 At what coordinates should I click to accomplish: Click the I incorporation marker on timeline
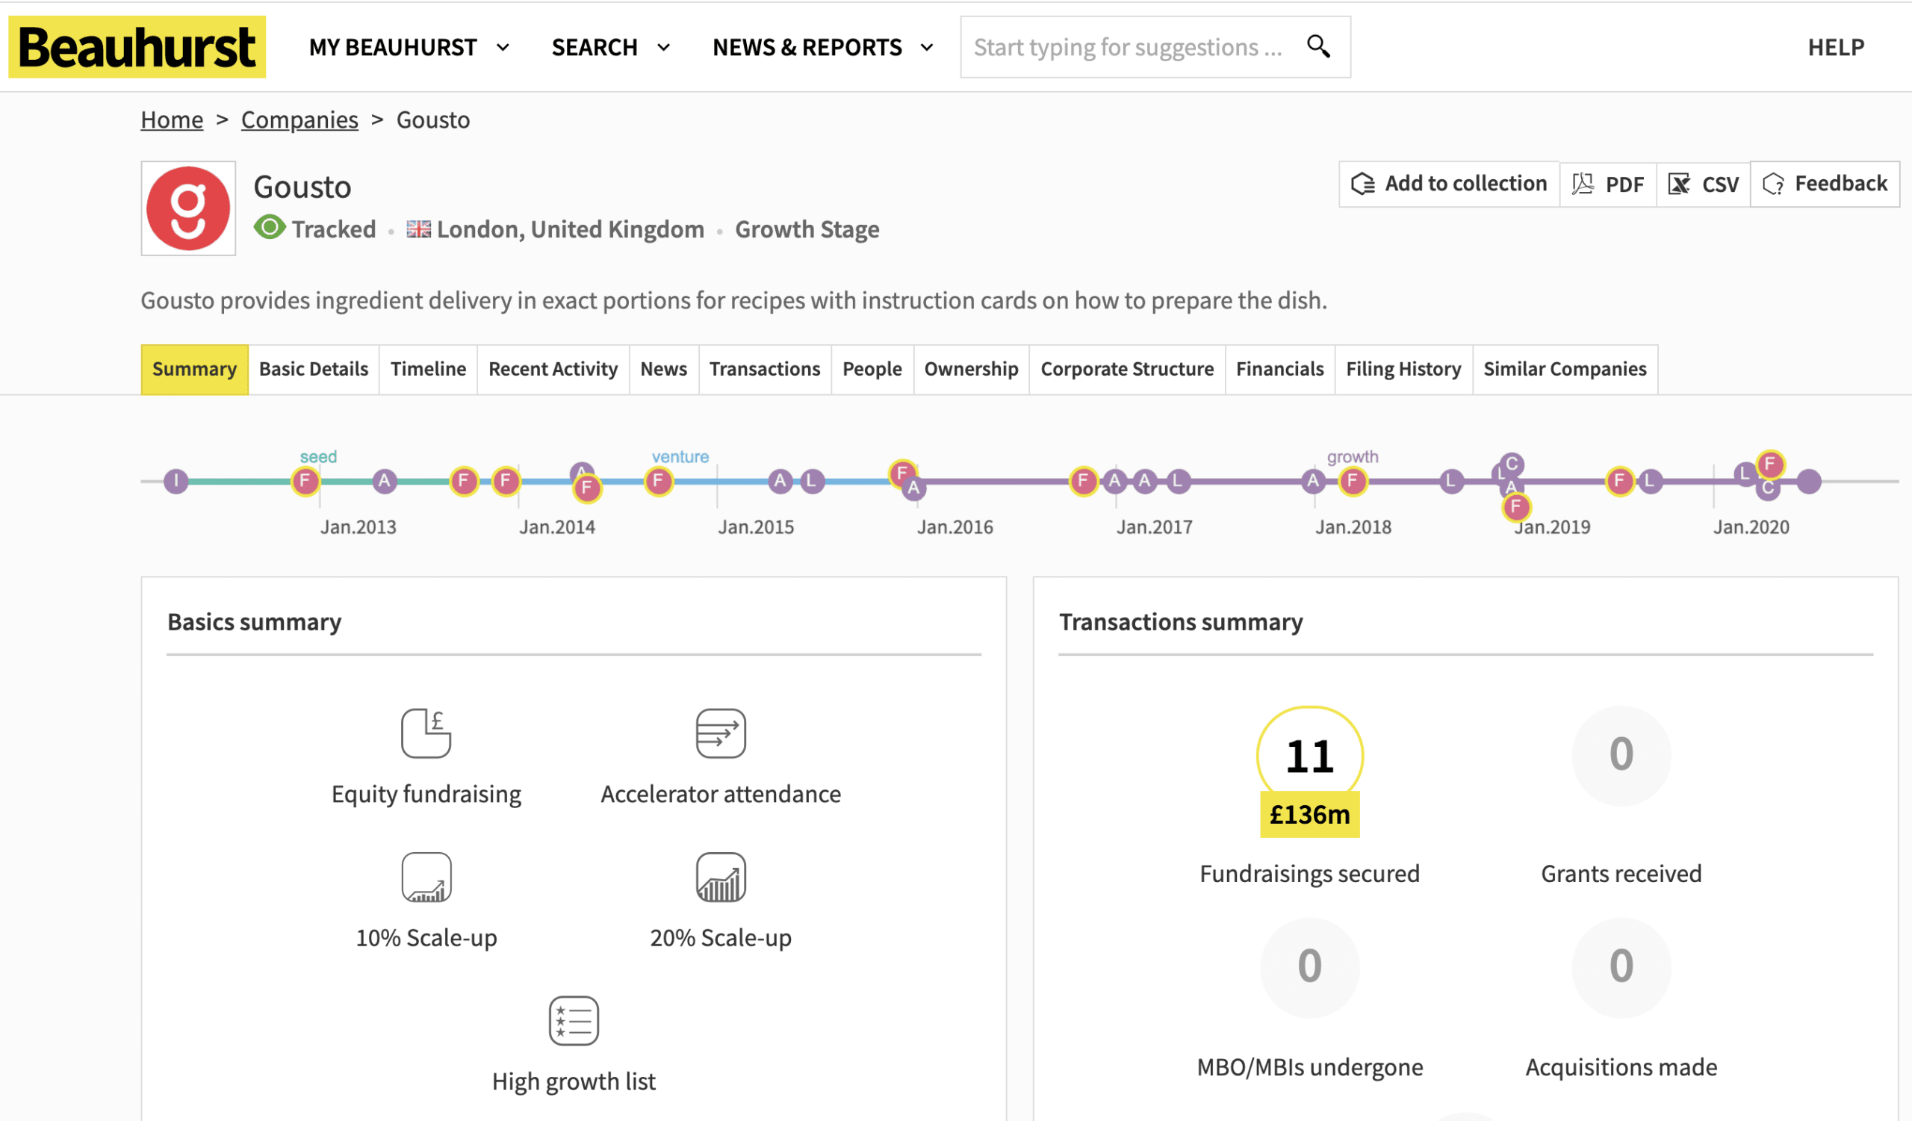tap(176, 481)
